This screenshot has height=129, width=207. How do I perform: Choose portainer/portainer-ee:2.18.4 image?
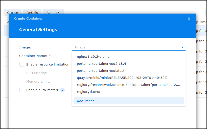[129, 64]
